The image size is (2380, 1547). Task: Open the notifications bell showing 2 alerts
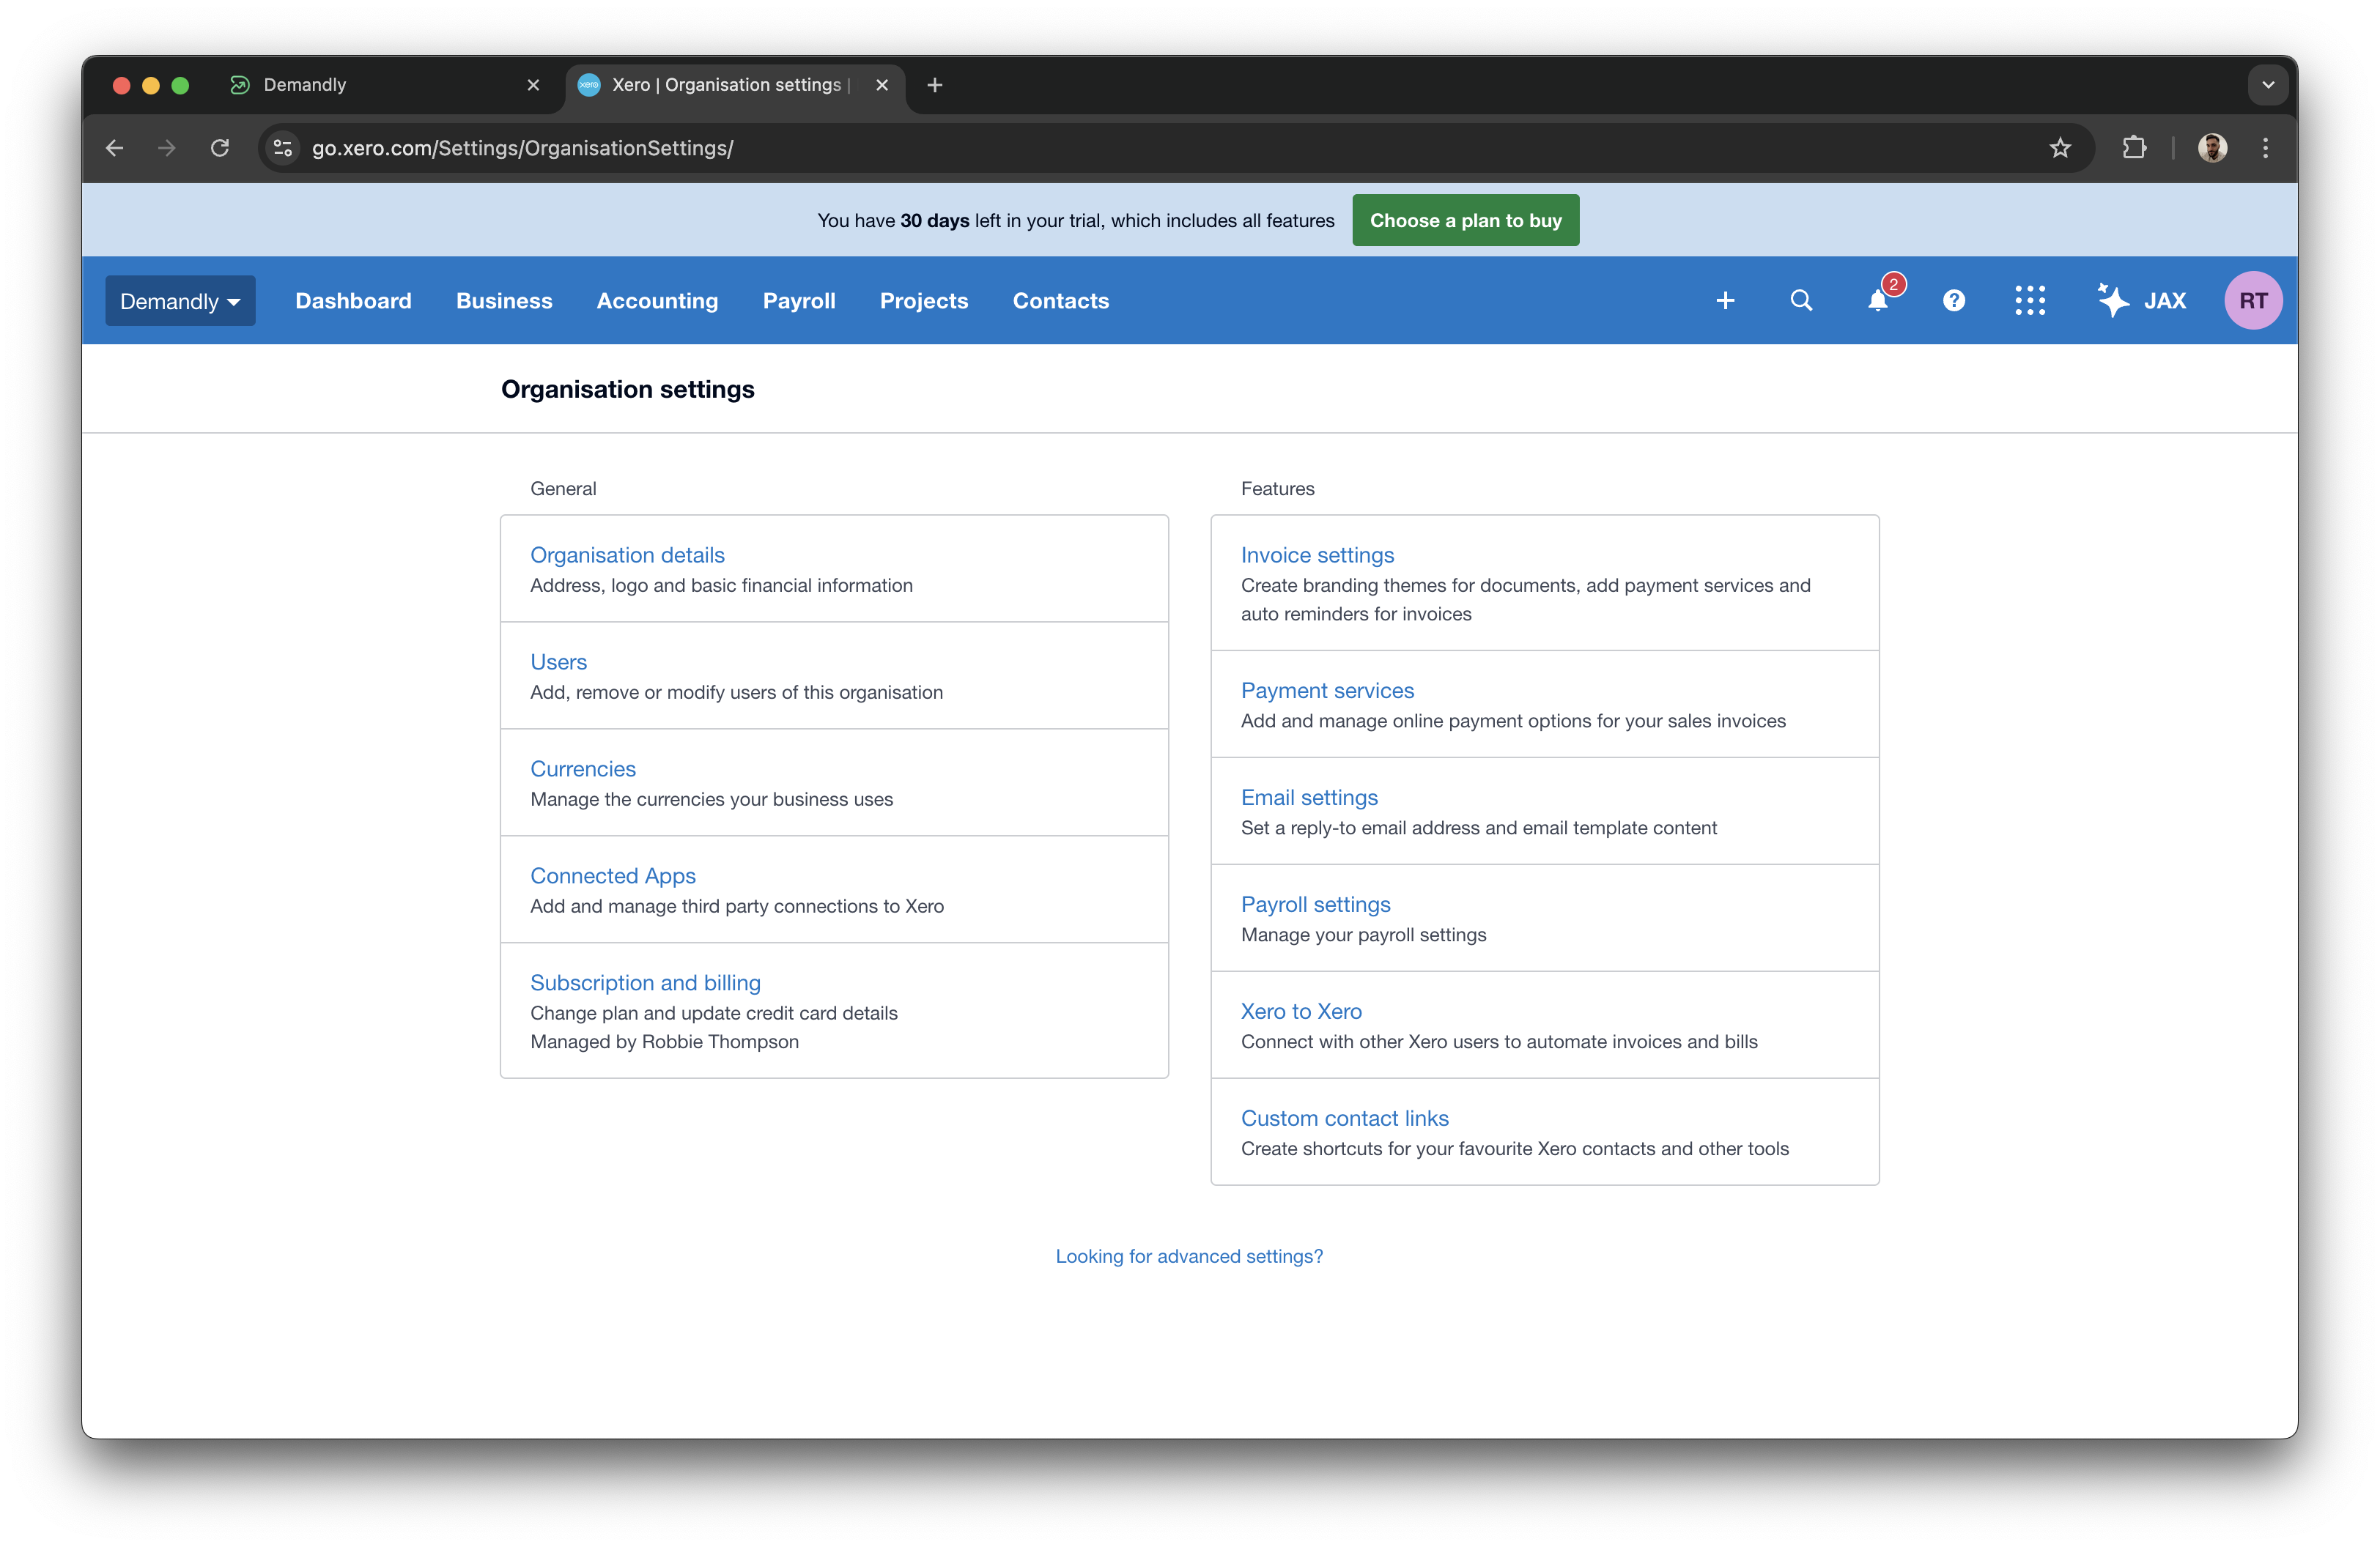pyautogui.click(x=1877, y=300)
